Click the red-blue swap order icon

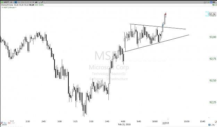pyautogui.click(x=2, y=123)
